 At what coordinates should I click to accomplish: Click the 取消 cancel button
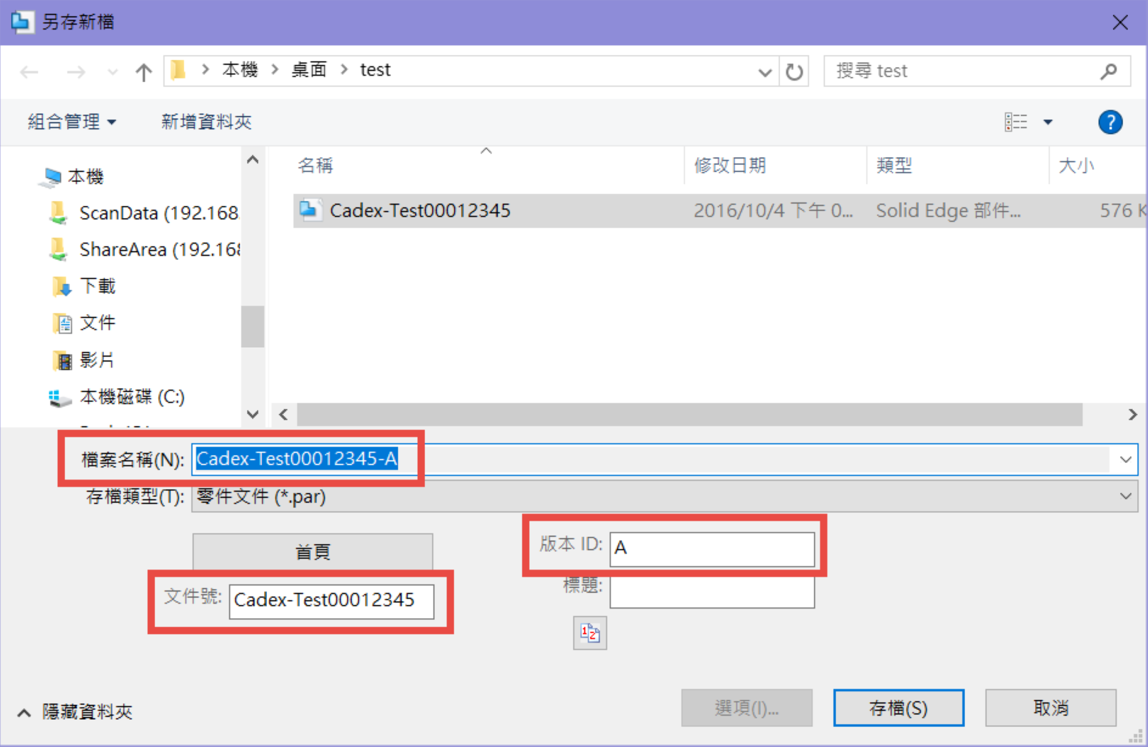[1051, 708]
